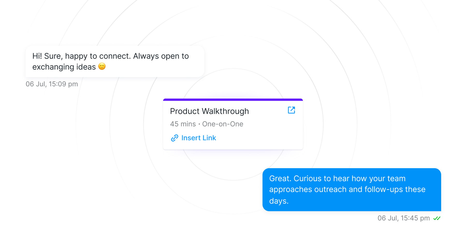Click the word "Walkthrough" in the card title
This screenshot has width=466, height=248.
point(225,111)
